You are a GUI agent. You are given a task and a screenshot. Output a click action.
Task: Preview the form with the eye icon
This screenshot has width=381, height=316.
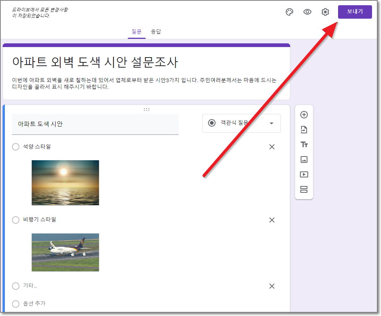pyautogui.click(x=307, y=12)
